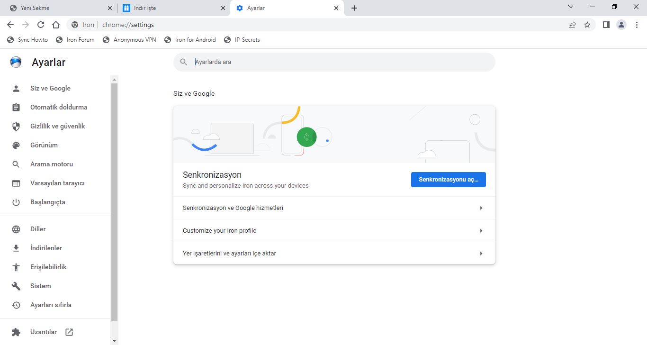647x345 pixels.
Task: Click the Senkronizasyon heading text
Action: point(212,175)
